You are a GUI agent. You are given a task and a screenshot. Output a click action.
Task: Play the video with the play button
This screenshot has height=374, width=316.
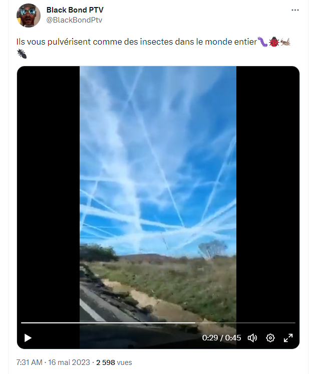tap(28, 338)
